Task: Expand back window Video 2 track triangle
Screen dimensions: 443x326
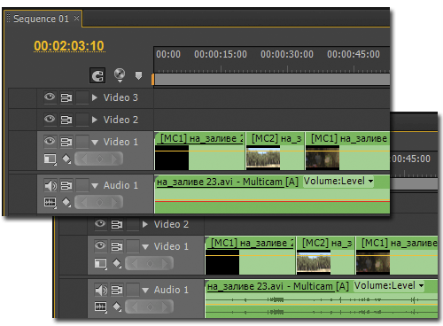Action: (145, 224)
